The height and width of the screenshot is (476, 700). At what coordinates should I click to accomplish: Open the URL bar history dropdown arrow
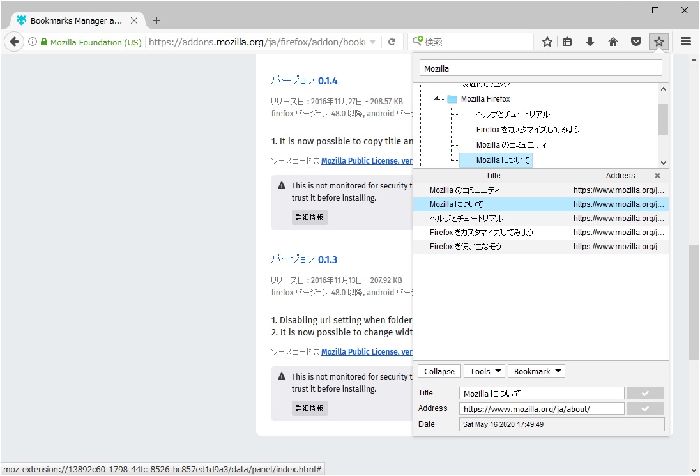click(x=373, y=42)
